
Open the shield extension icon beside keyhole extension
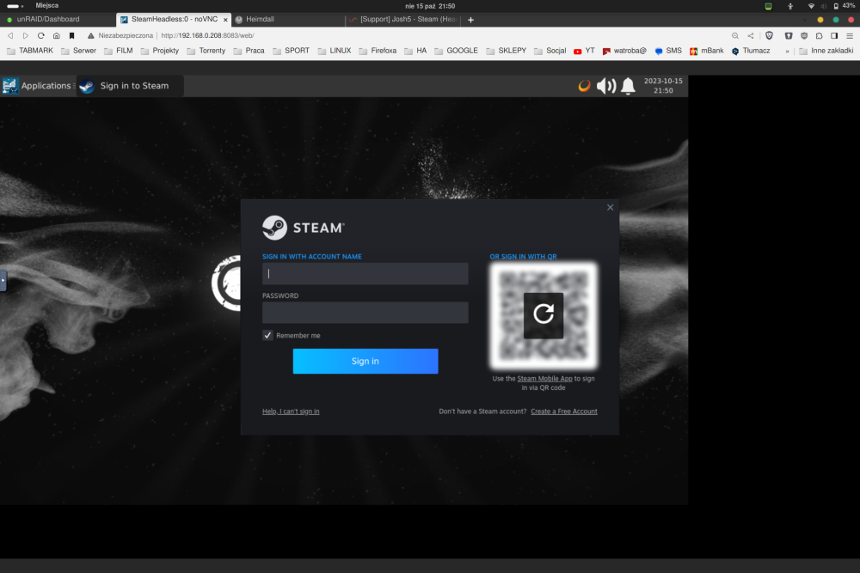coord(804,35)
